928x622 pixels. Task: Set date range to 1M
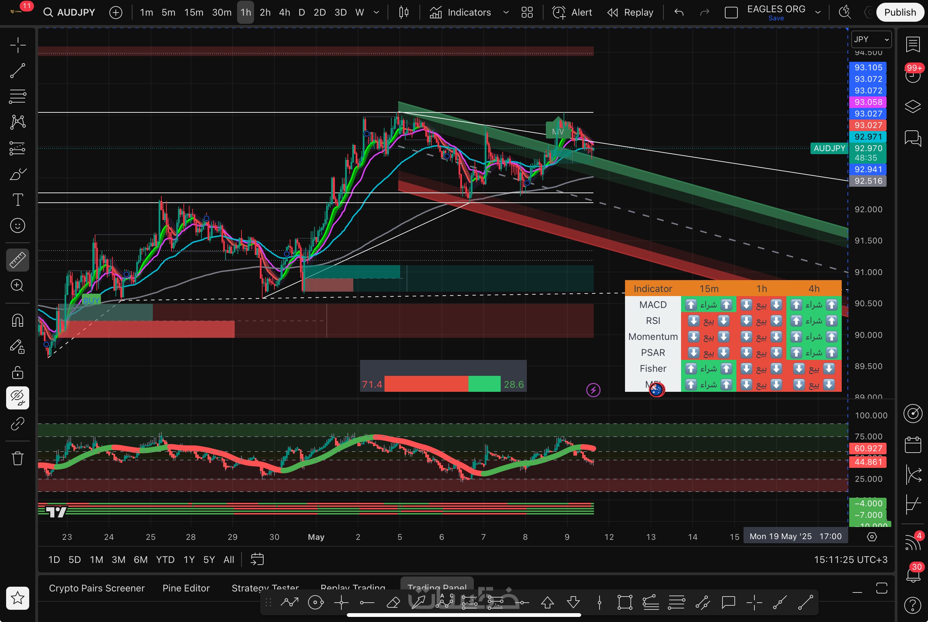[96, 559]
